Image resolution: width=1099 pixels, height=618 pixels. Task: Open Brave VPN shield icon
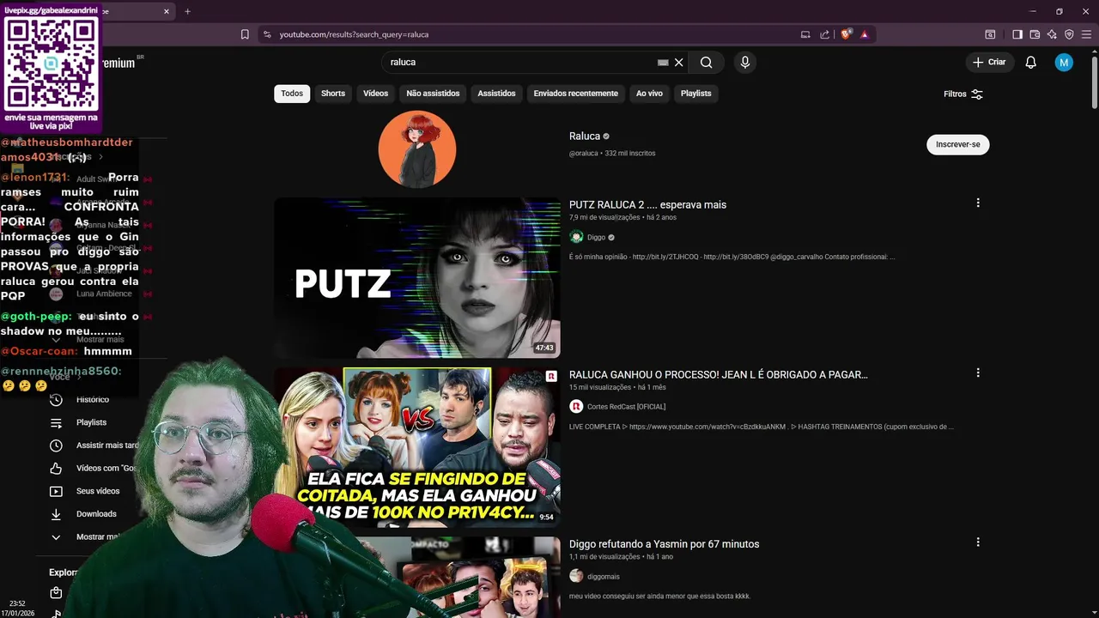(x=1069, y=34)
